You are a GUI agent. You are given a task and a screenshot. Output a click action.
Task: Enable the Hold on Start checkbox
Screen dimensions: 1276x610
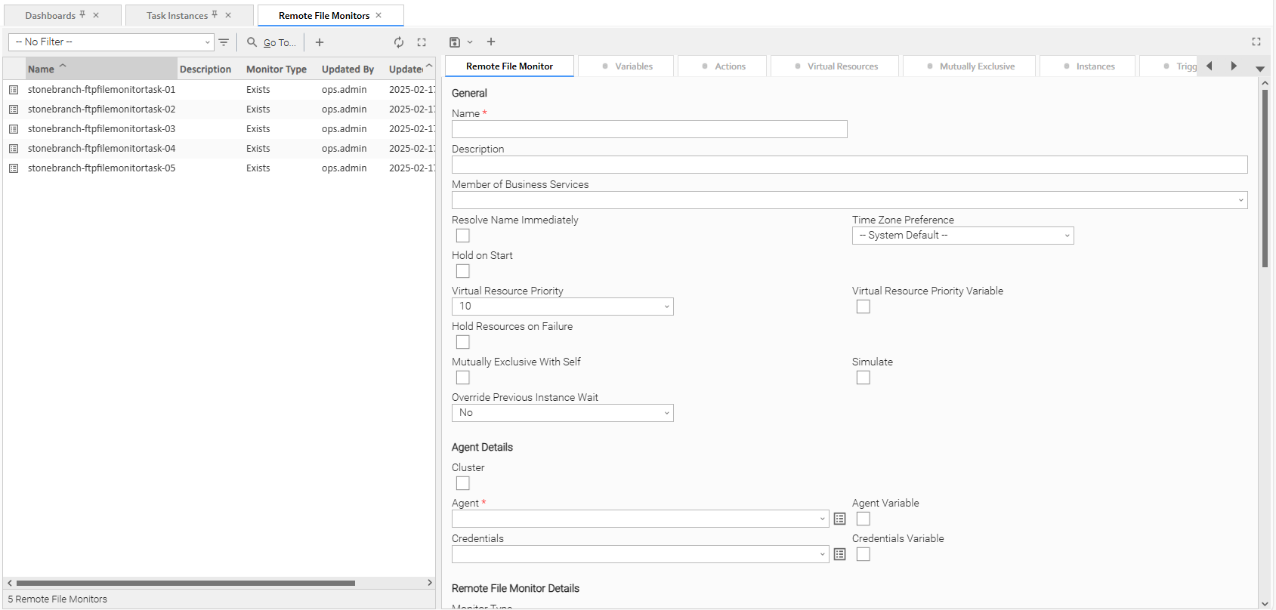tap(463, 271)
